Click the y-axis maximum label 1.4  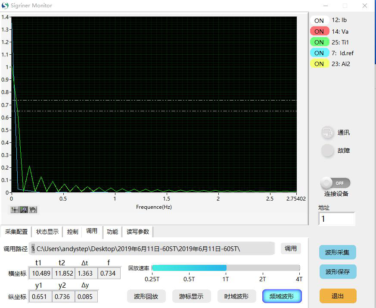click(5, 17)
